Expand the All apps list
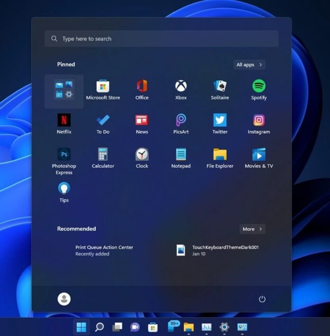The width and height of the screenshot is (330, 336). (249, 64)
